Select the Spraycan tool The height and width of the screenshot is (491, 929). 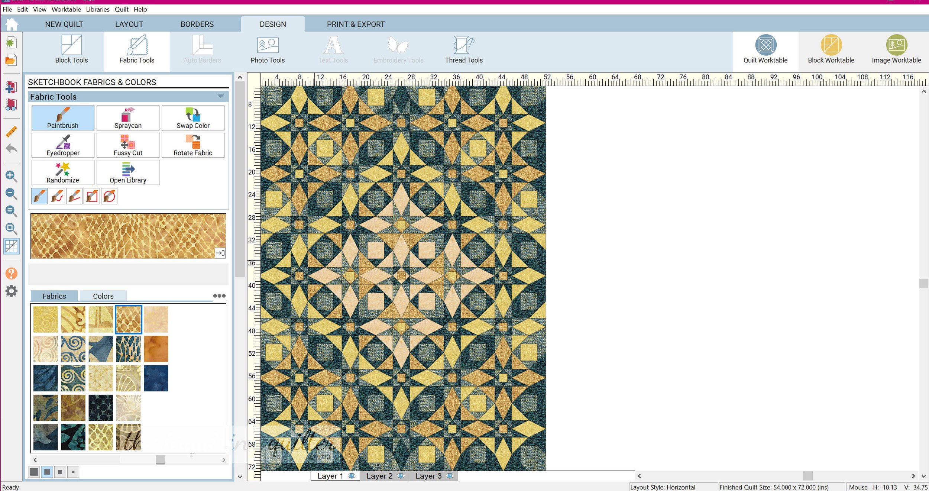click(x=128, y=118)
